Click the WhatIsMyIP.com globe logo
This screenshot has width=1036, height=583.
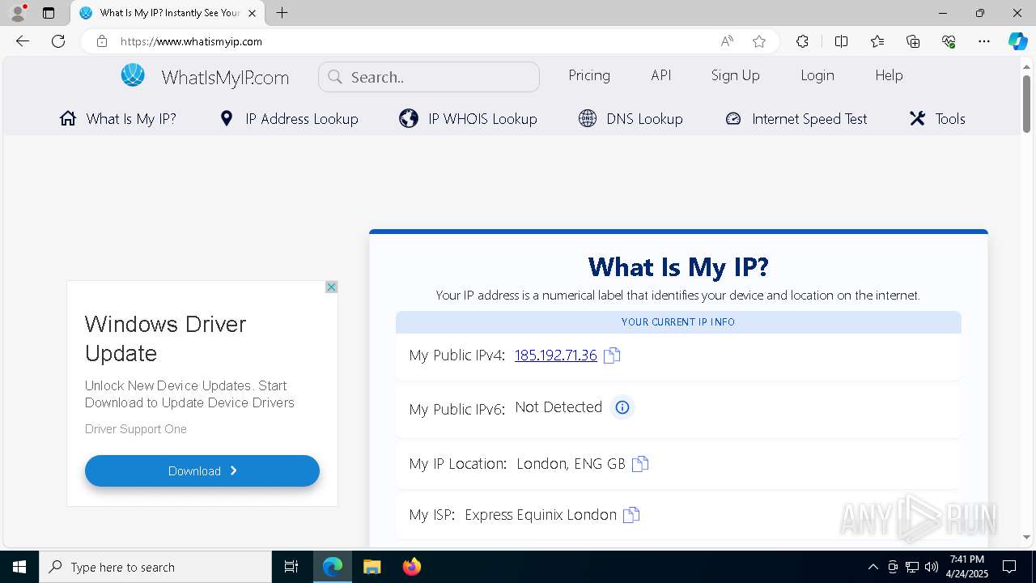133,75
